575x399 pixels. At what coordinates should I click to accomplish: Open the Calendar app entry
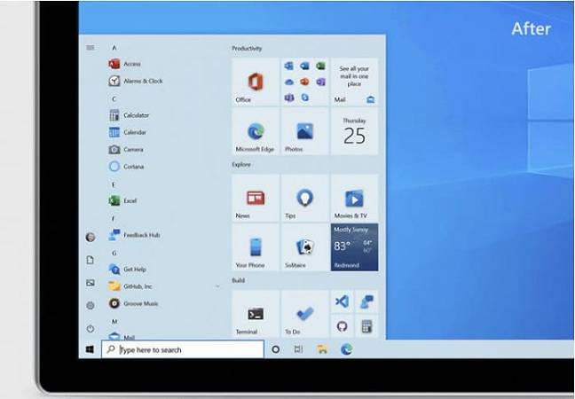[127, 132]
